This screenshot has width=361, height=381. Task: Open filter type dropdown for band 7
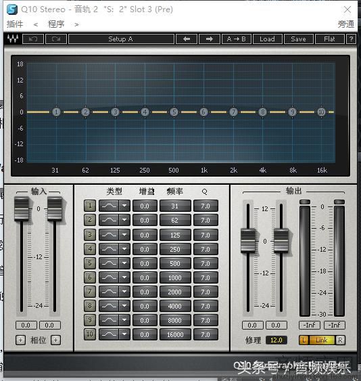click(x=124, y=292)
